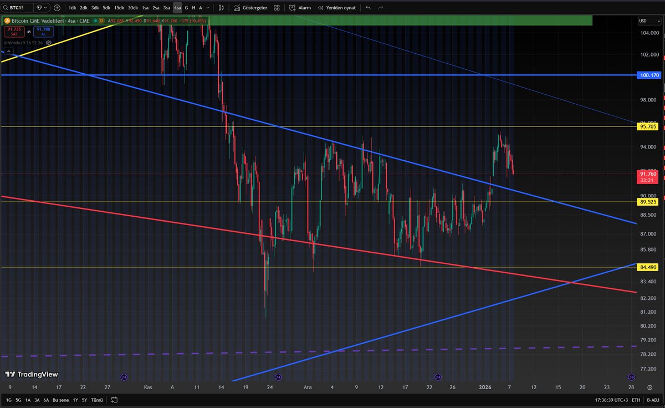The height and width of the screenshot is (408, 665).
Task: Click the plus icon to add a symbol
Action: pyautogui.click(x=57, y=8)
